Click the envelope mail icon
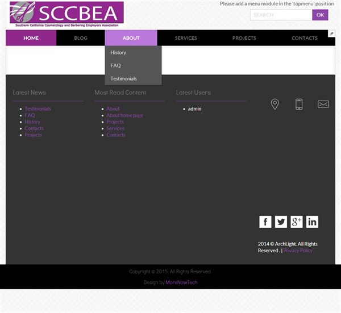This screenshot has height=313, width=341. click(323, 104)
